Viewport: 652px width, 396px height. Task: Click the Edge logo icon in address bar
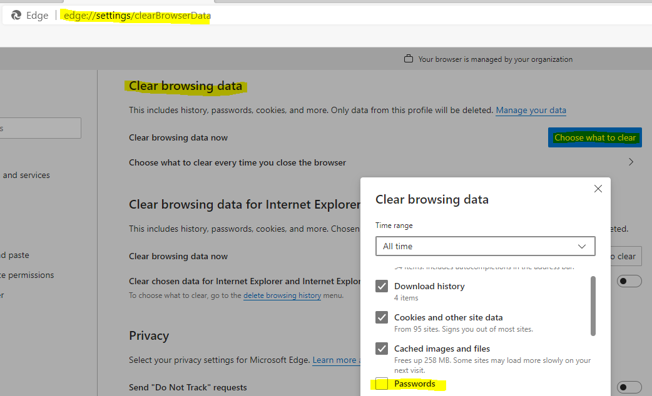16,16
